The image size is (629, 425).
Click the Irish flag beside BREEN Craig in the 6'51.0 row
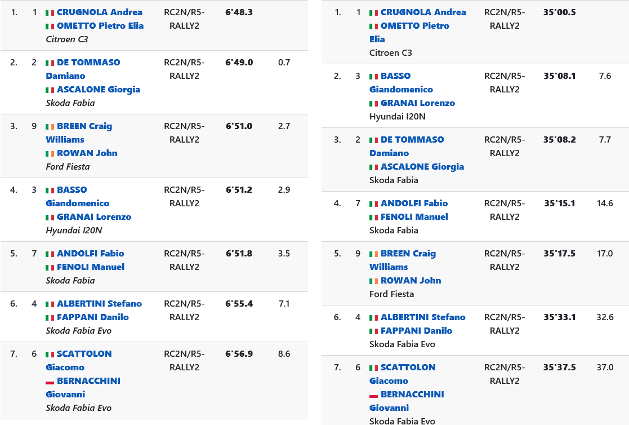(x=50, y=127)
